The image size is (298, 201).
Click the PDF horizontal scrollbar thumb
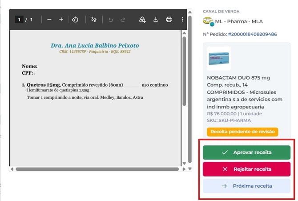(x=97, y=169)
